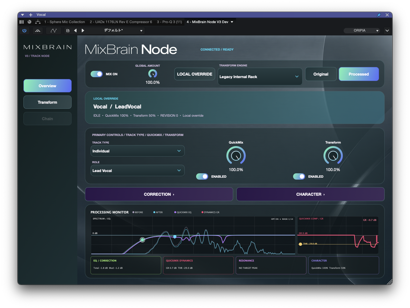
Task: Click the preset file icon
Action: 68,31
